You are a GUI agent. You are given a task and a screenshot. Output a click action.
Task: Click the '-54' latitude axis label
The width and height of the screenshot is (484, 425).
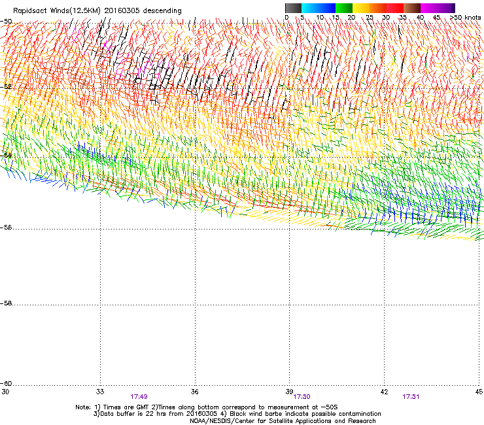point(6,155)
